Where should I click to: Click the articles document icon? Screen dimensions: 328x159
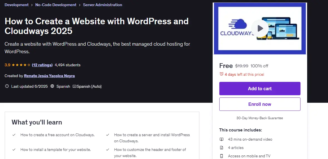pos(222,148)
